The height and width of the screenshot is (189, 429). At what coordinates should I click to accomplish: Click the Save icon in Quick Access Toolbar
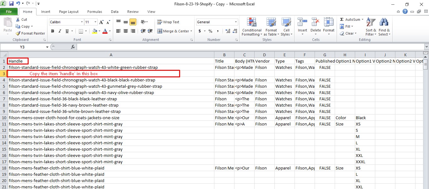[11, 4]
